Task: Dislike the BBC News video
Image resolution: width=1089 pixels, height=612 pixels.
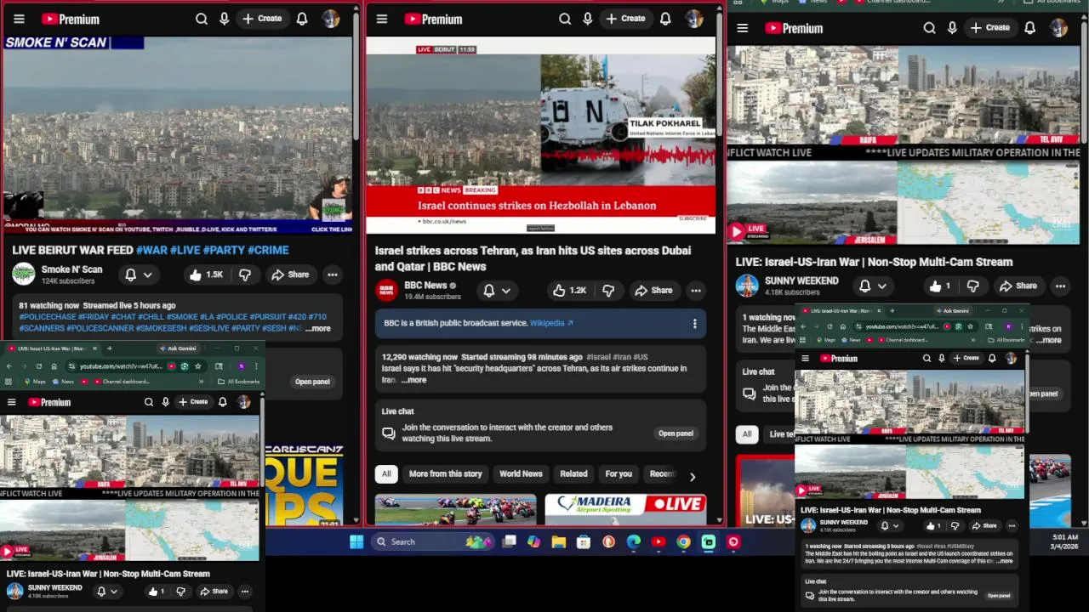Action: (608, 291)
